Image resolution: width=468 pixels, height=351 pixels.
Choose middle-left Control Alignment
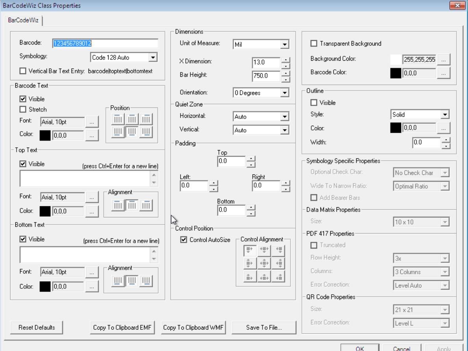pos(250,263)
